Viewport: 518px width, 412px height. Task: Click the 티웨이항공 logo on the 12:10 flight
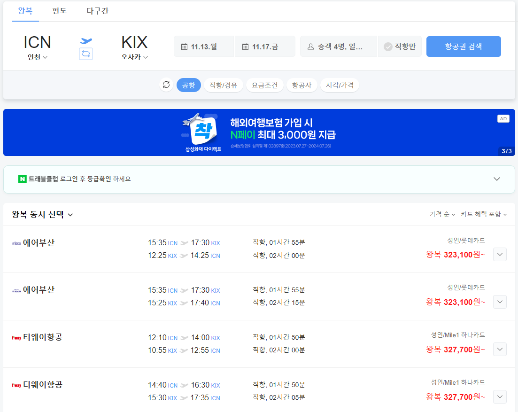pos(16,338)
